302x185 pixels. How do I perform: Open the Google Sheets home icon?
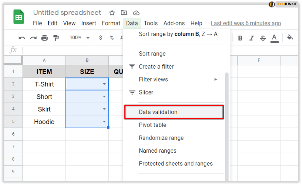tap(19, 17)
